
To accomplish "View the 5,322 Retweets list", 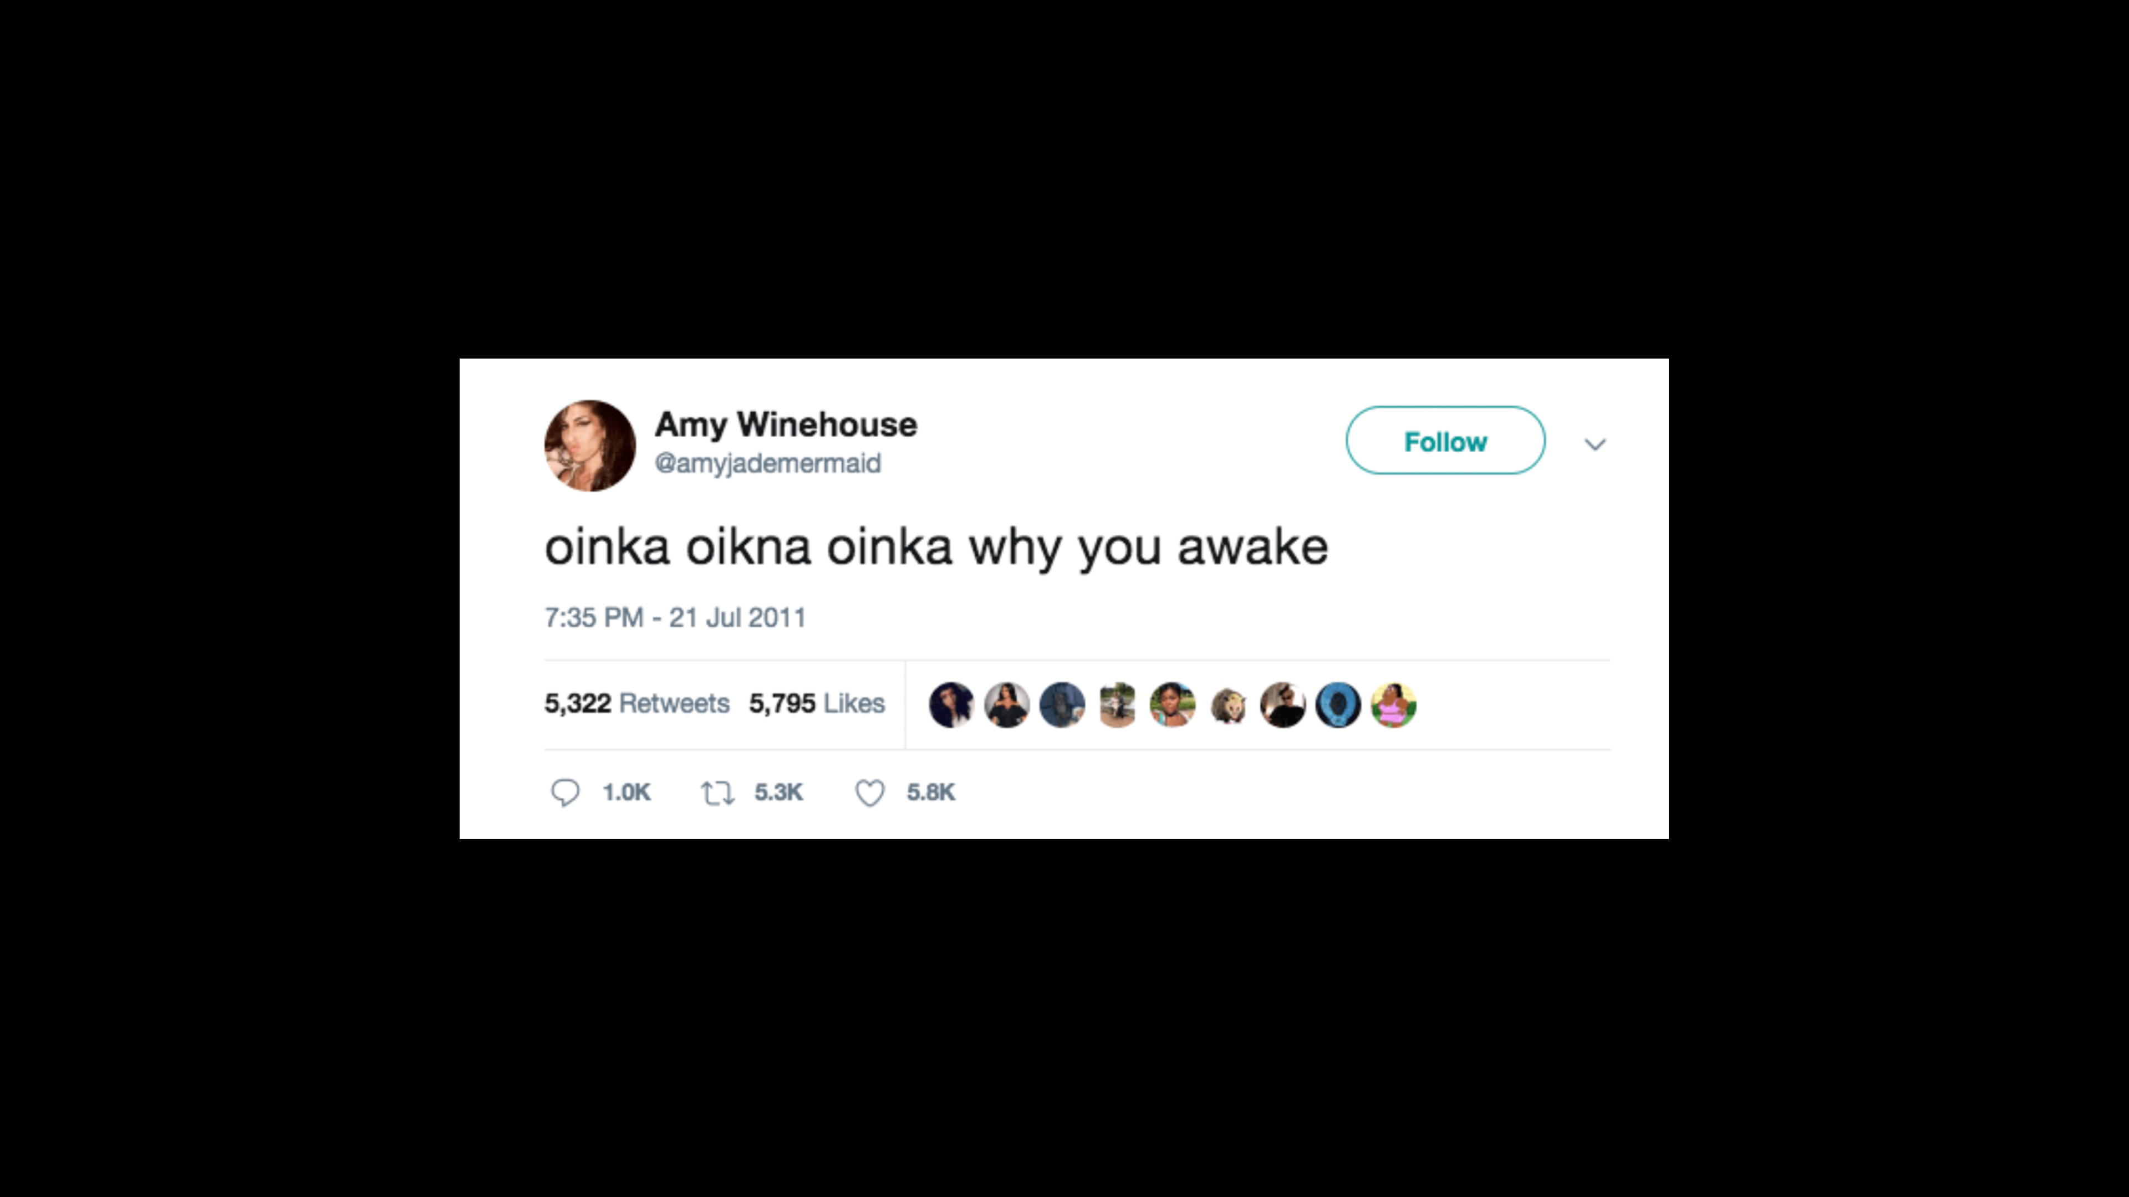I will [636, 703].
